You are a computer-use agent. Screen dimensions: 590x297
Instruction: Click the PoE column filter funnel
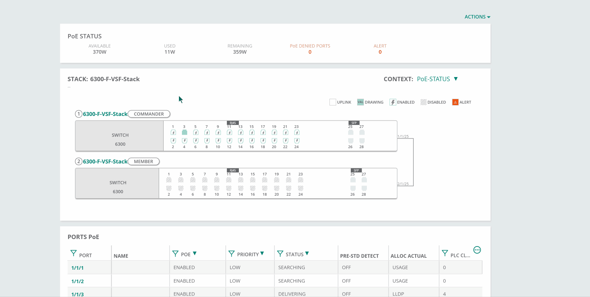175,254
